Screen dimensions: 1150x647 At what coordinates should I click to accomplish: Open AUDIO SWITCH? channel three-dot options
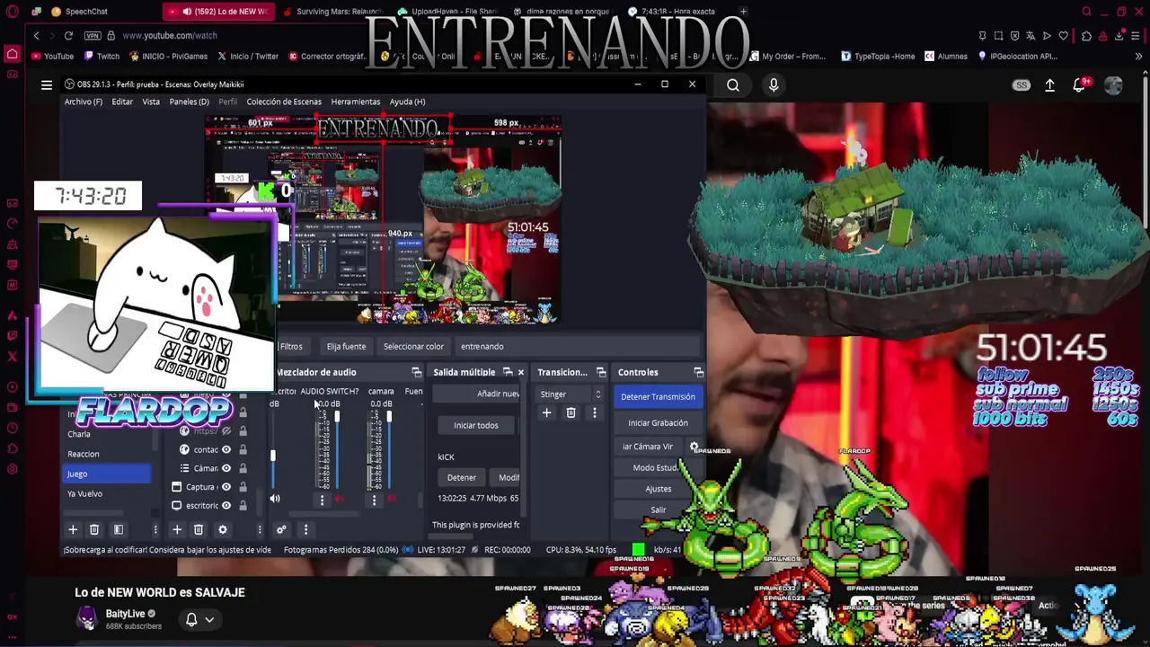[x=322, y=500]
